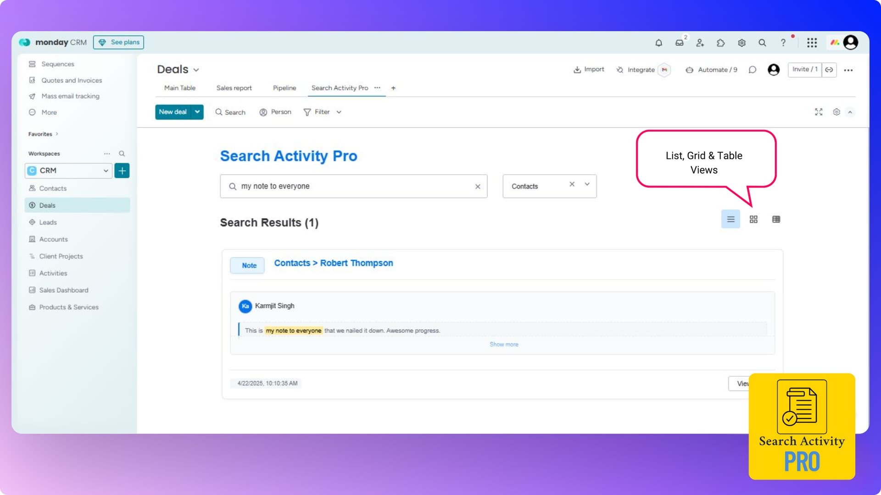Collapse the board header with the chevron
This screenshot has width=881, height=495.
click(x=850, y=112)
